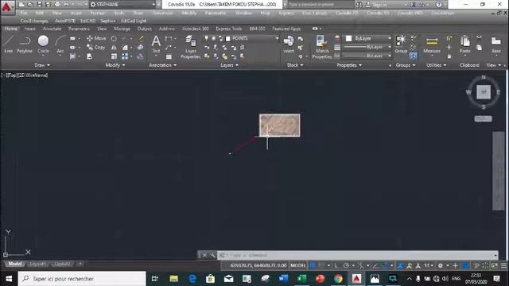509x286 pixels.
Task: Open the Output ribbon tab
Action: [144, 29]
